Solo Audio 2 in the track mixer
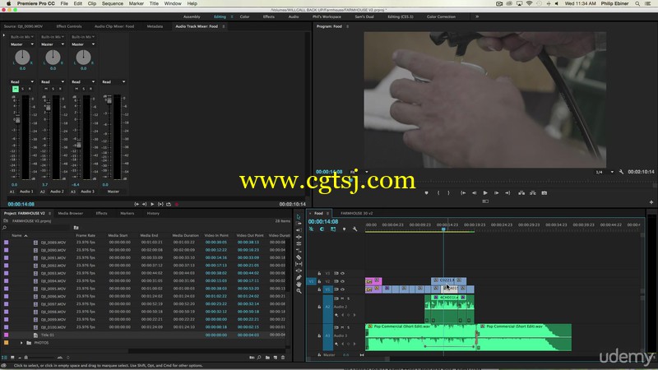 (53, 89)
